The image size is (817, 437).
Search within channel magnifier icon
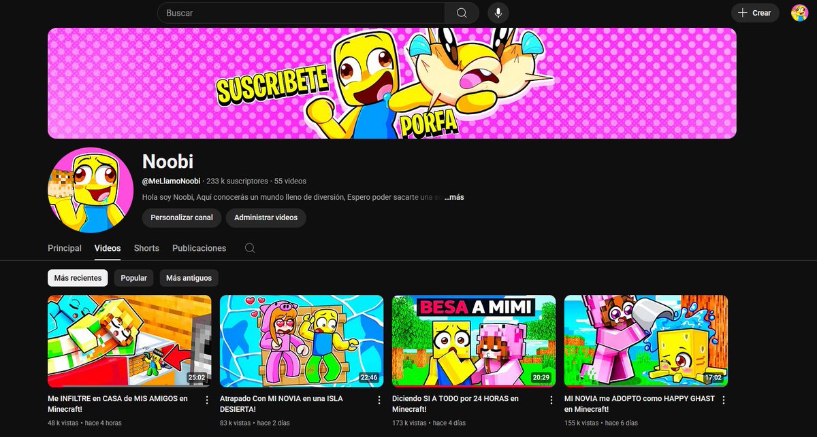point(250,248)
